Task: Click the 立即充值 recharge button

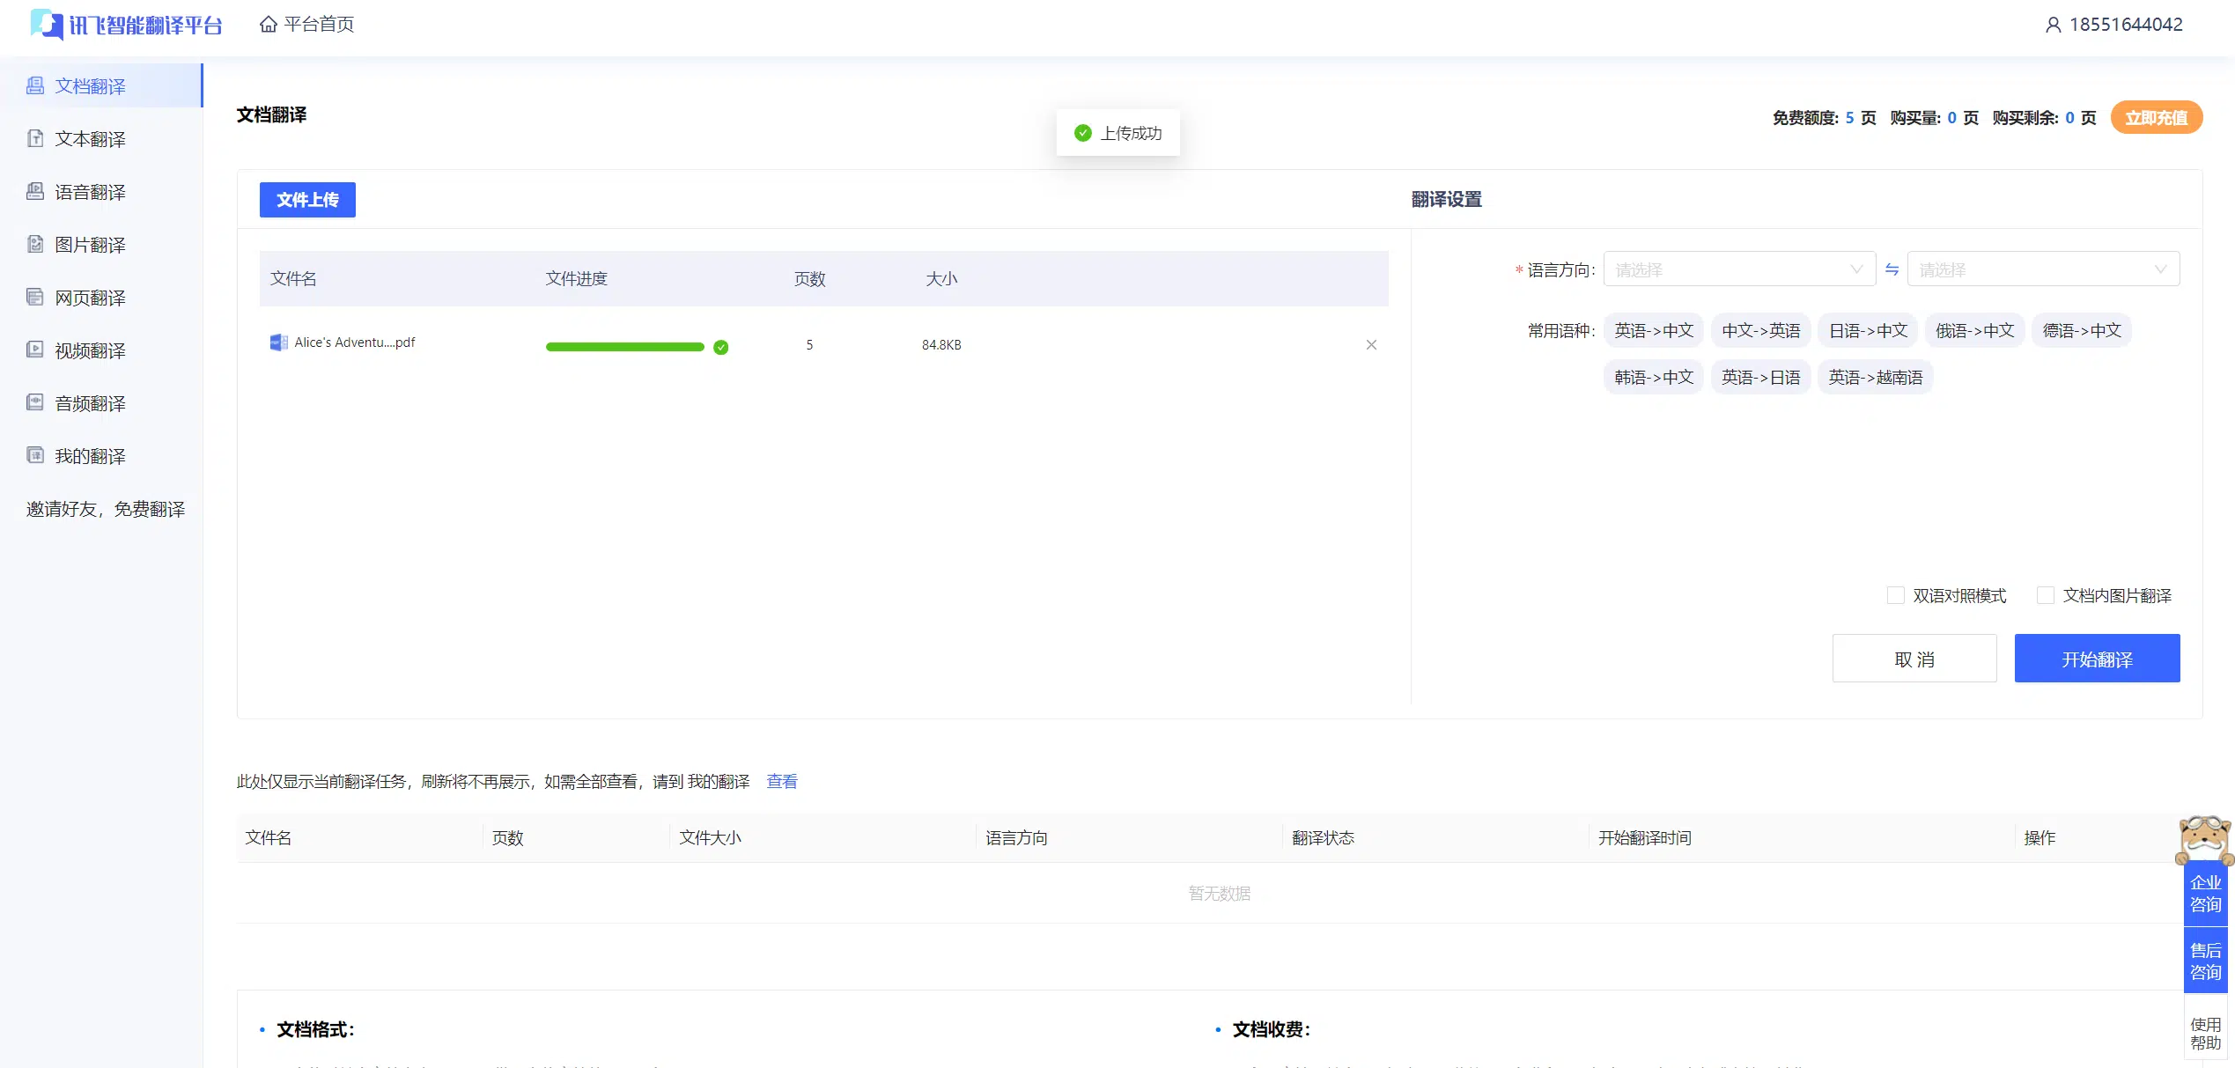Action: (2155, 118)
